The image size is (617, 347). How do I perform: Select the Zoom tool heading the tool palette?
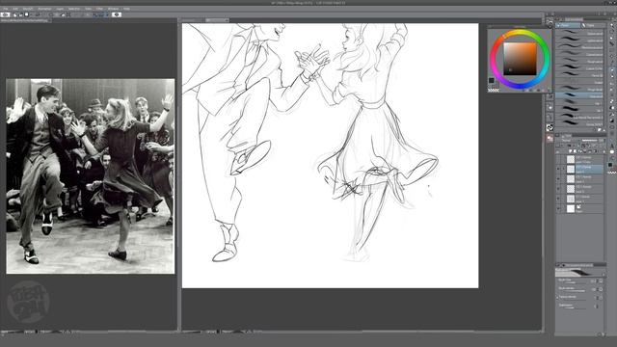(x=612, y=25)
